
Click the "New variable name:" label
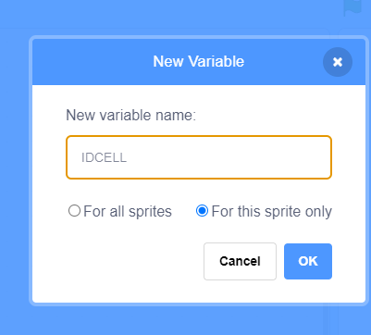click(131, 116)
